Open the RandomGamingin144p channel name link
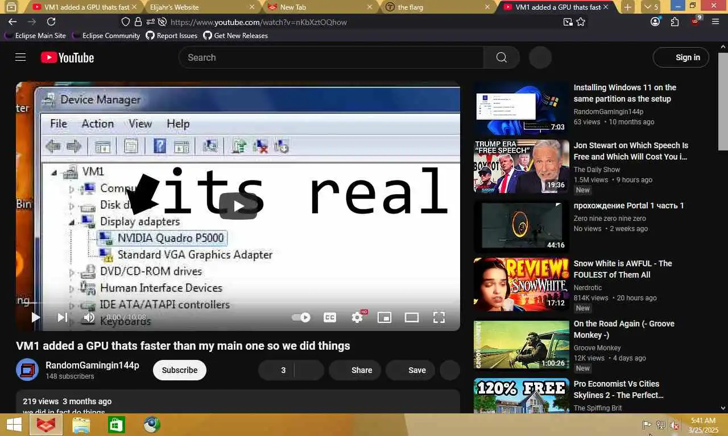Screen dimensions: 728x436 pos(92,365)
